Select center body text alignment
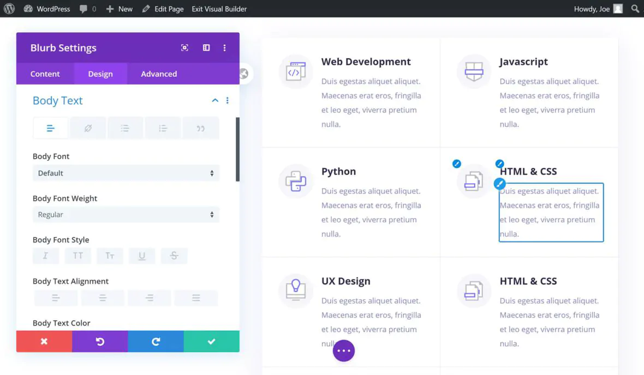This screenshot has width=644, height=375. click(103, 298)
